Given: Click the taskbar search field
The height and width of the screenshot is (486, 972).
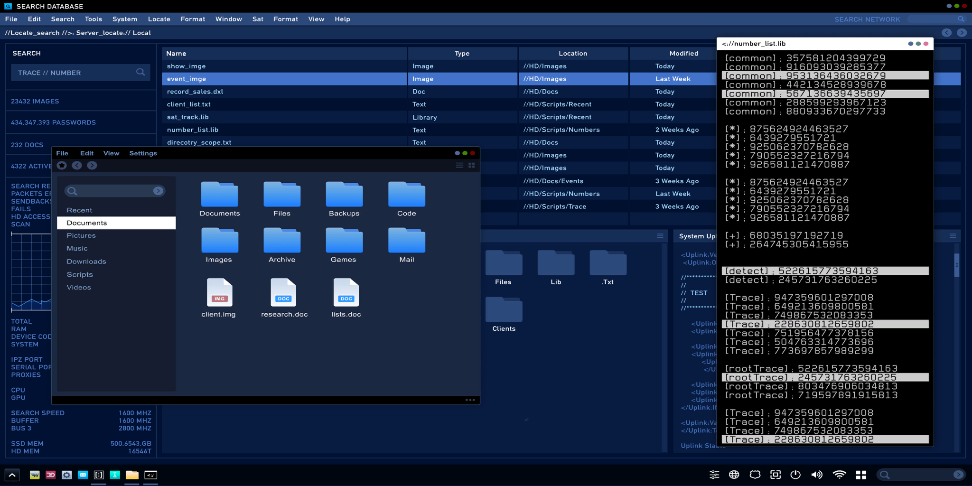Looking at the screenshot, I should click(x=920, y=475).
